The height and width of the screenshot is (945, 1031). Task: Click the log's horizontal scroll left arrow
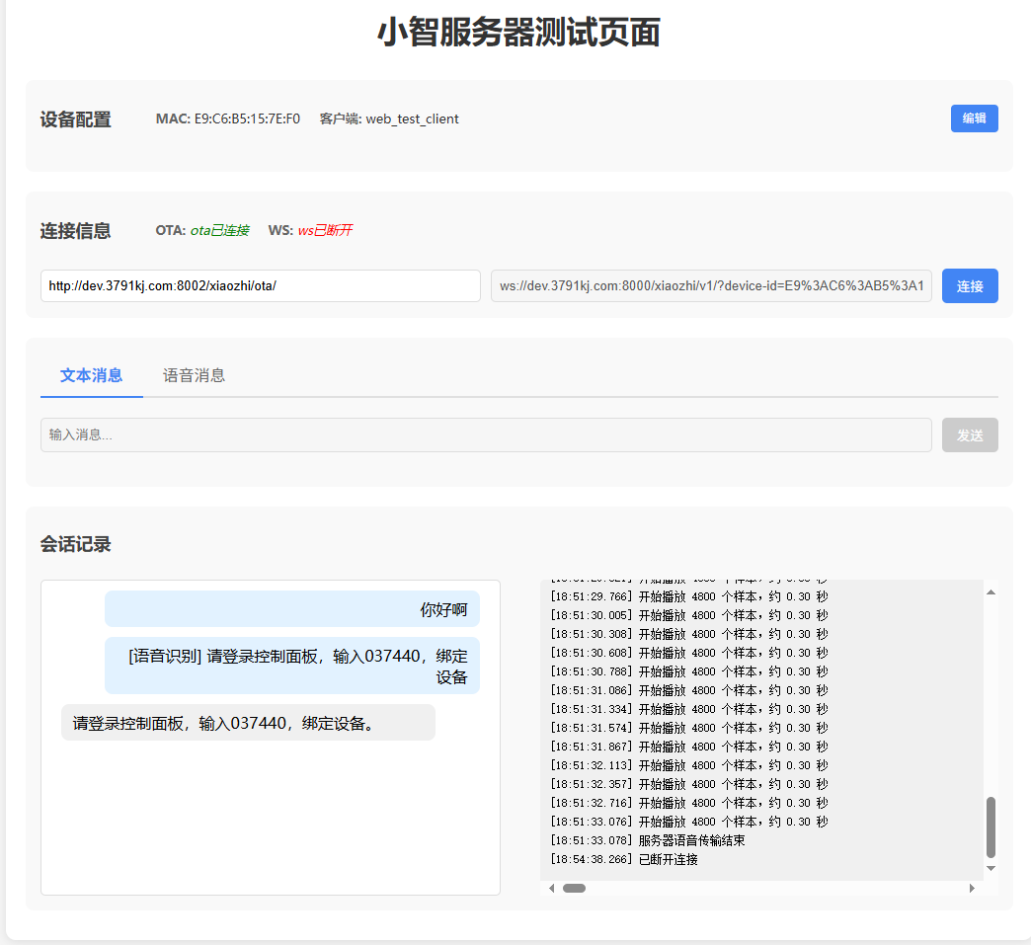pos(551,888)
